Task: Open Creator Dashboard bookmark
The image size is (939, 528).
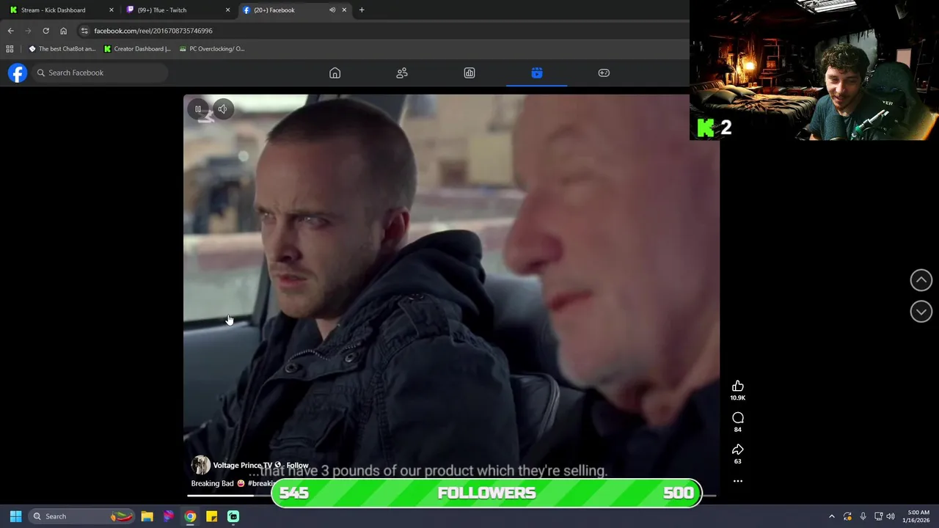Action: point(137,49)
